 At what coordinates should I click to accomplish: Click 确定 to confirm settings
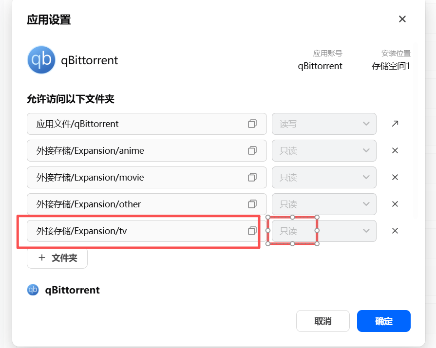(x=384, y=321)
